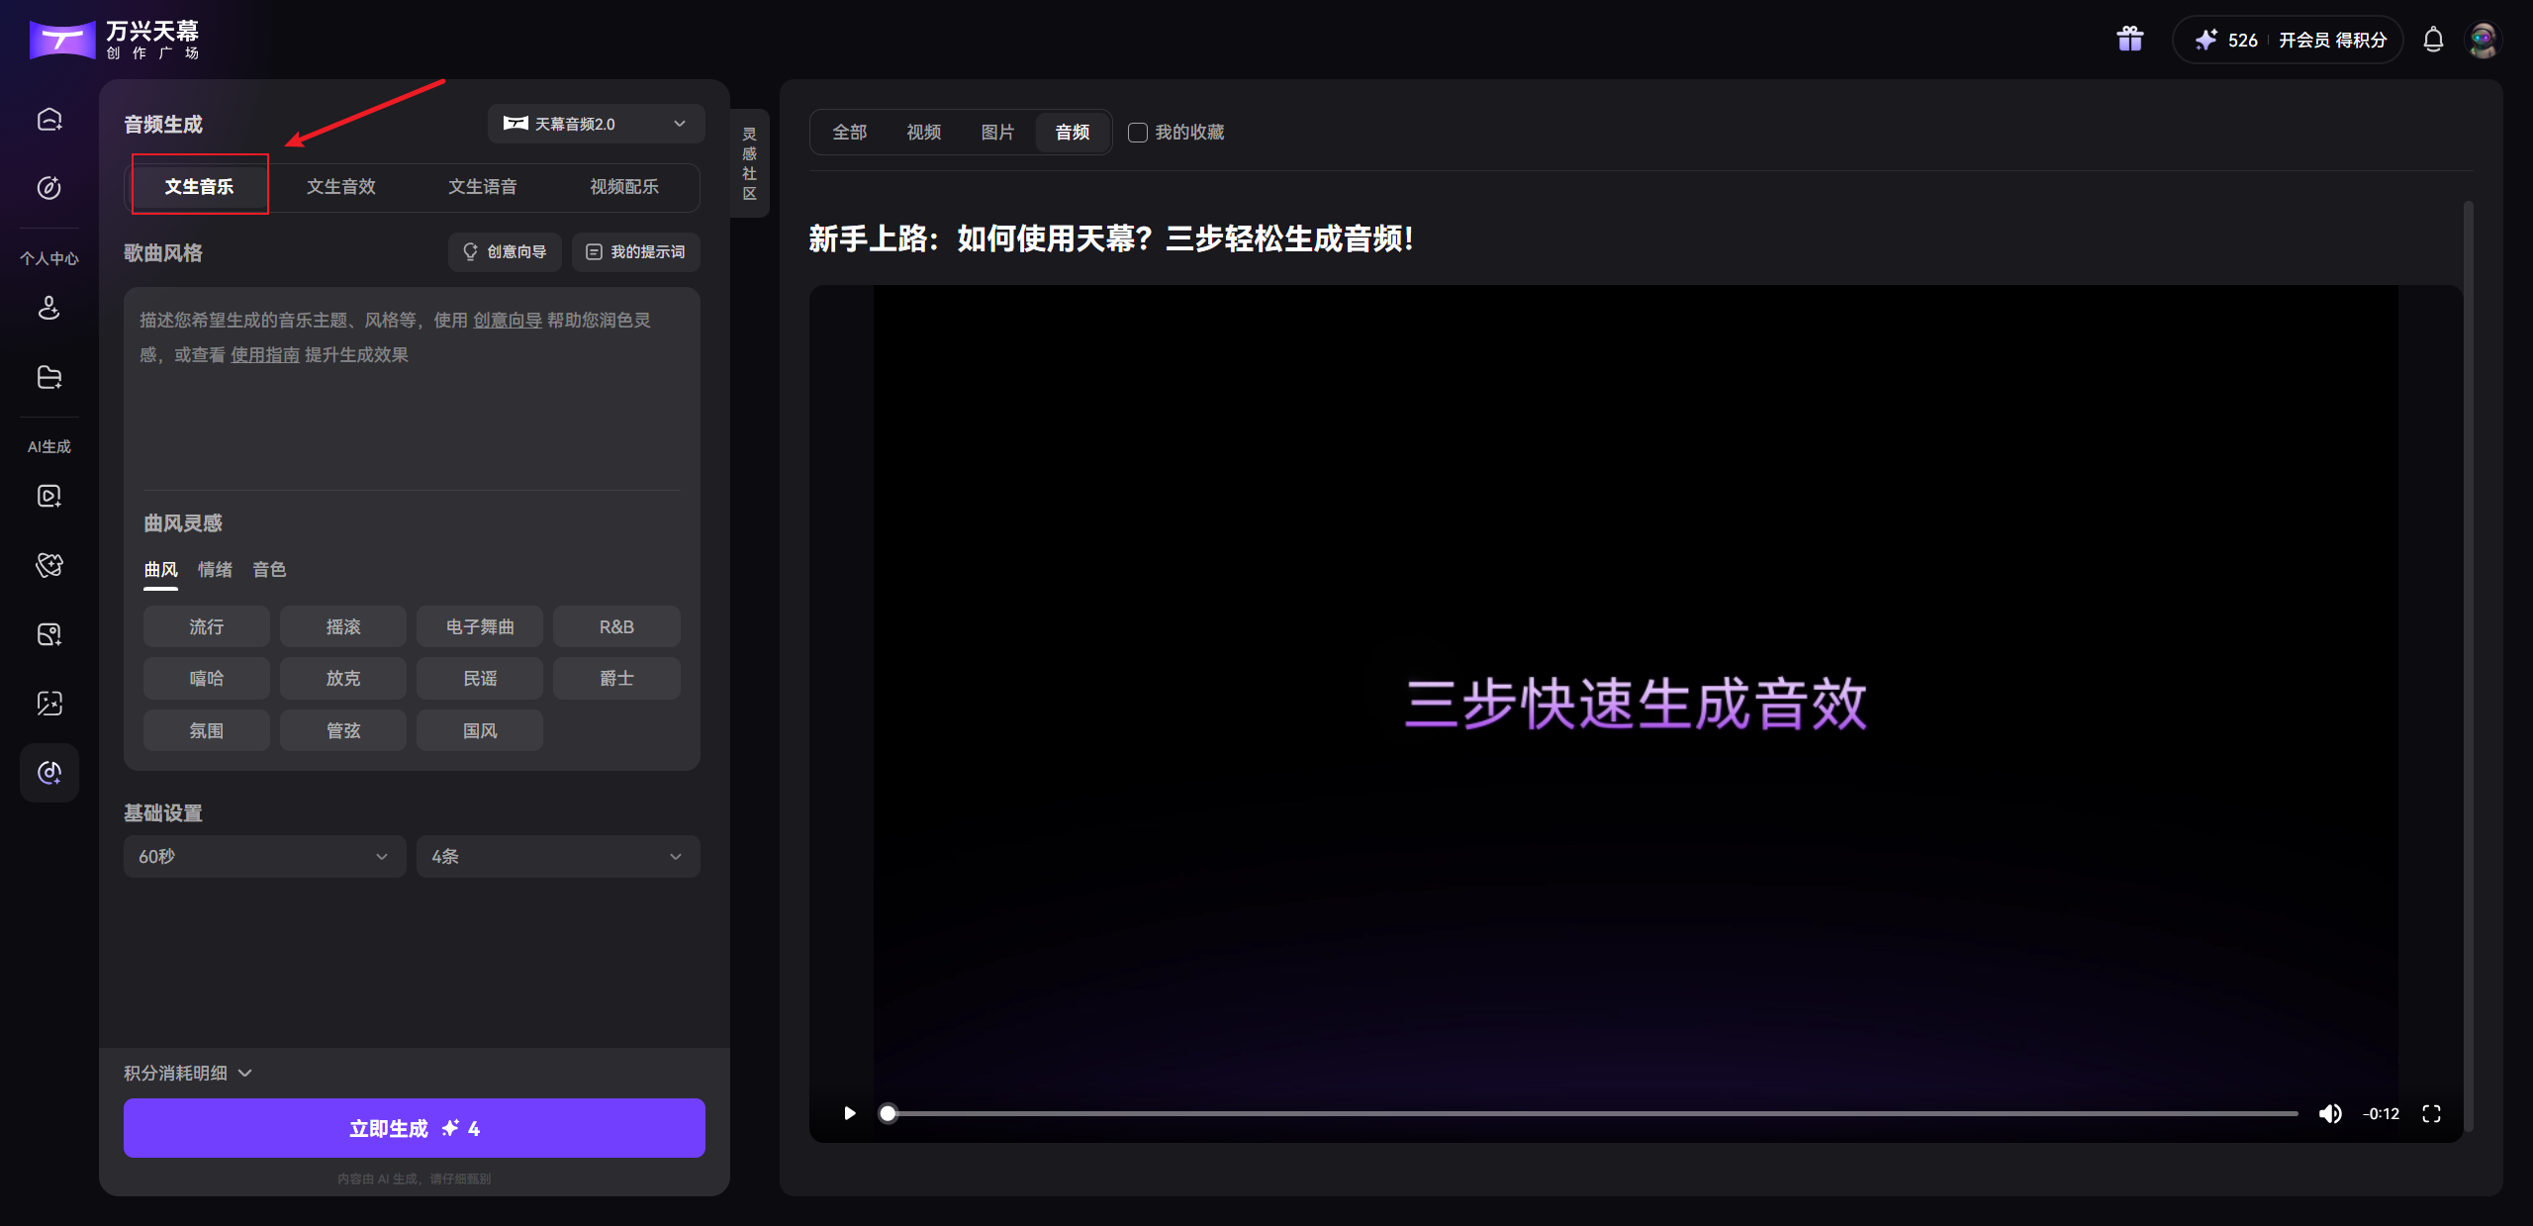
Task: Open the home icon in left sidebar
Action: (48, 119)
